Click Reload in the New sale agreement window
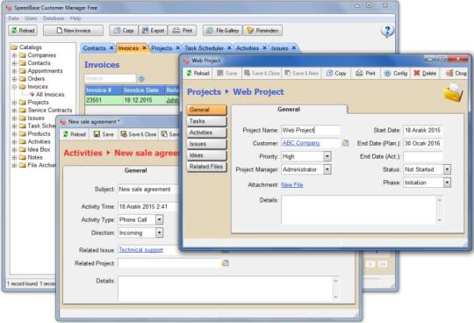Viewport: 474px width, 323px height. [75, 134]
